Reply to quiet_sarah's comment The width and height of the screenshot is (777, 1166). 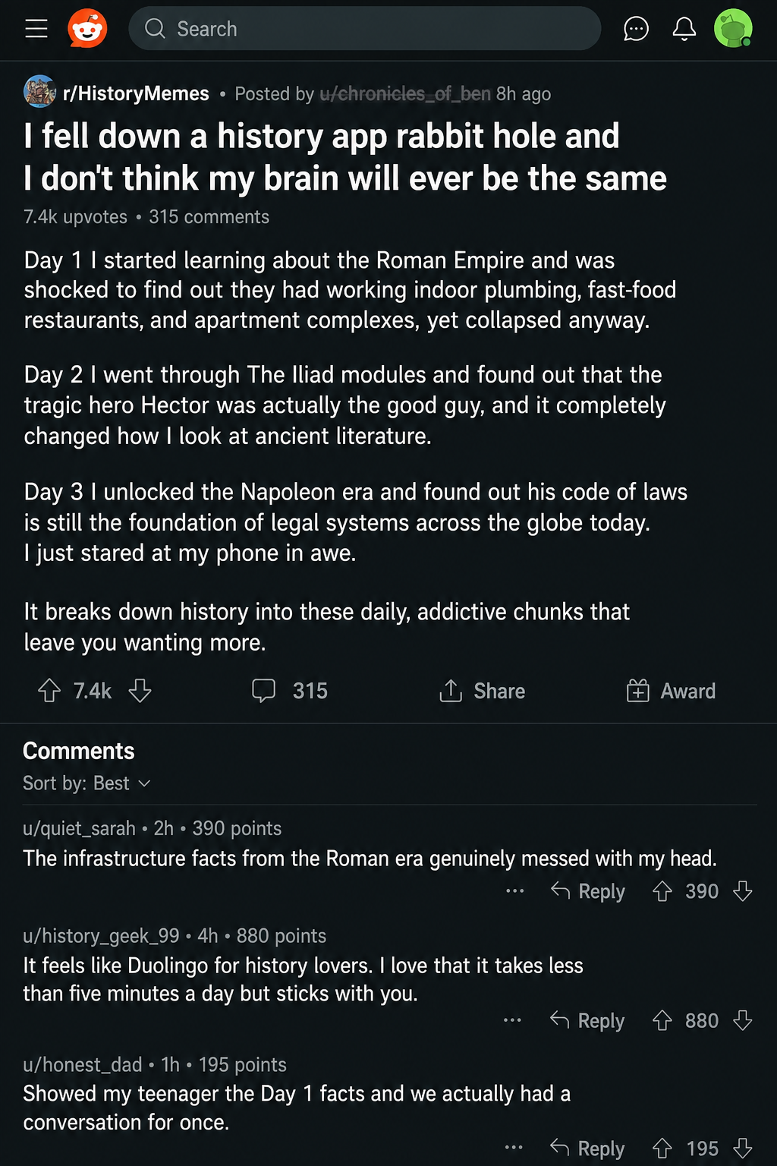pyautogui.click(x=588, y=891)
